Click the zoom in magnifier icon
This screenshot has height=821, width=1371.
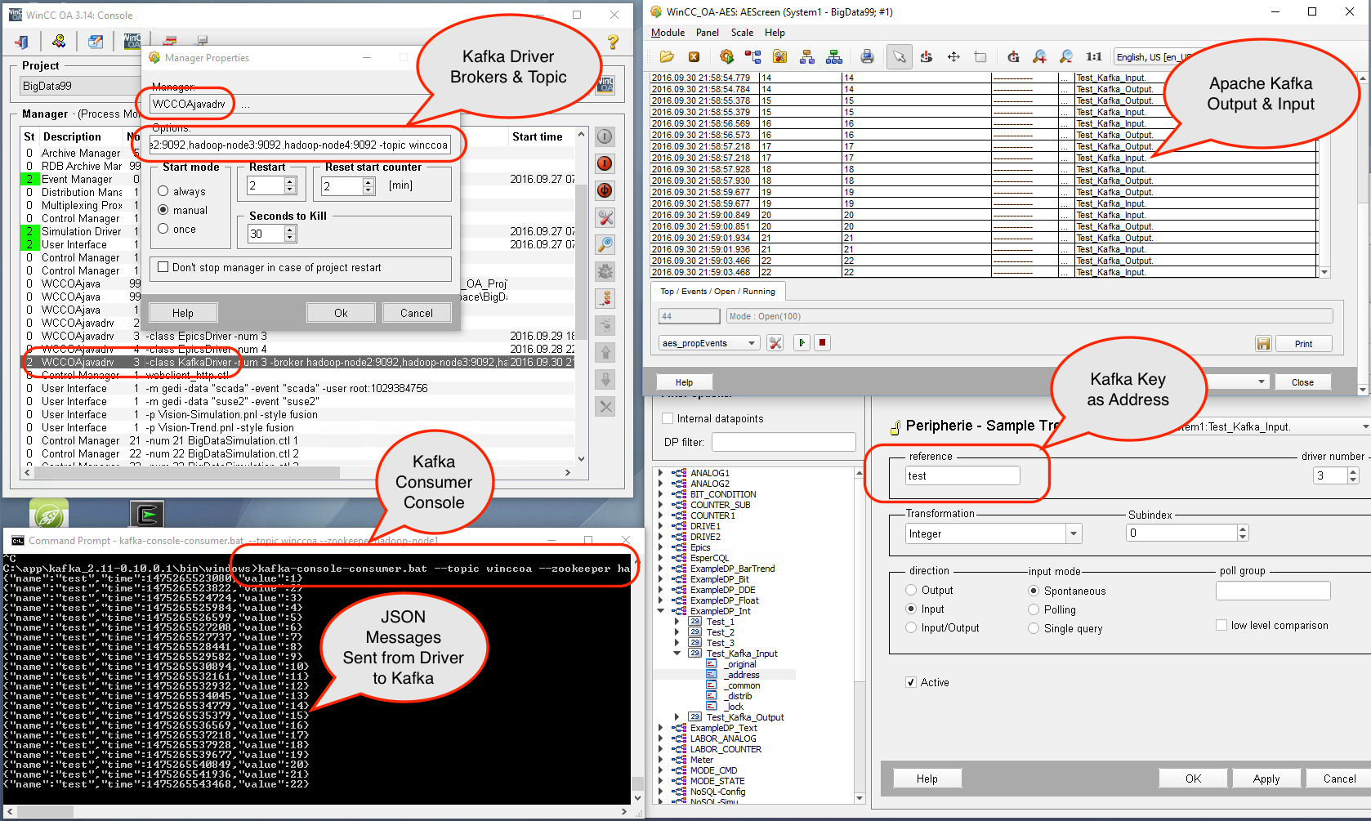(x=1039, y=56)
